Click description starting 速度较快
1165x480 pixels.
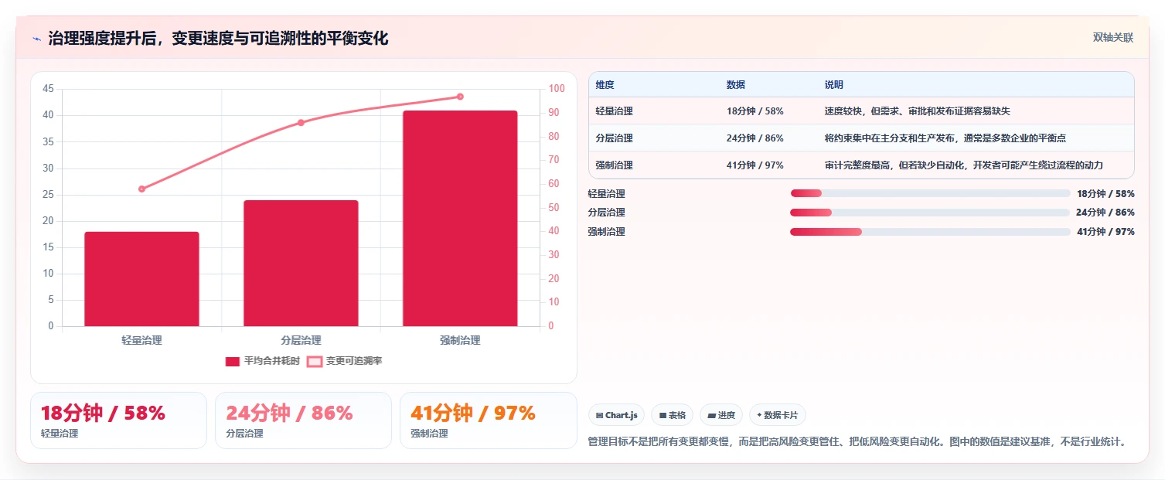coord(918,111)
